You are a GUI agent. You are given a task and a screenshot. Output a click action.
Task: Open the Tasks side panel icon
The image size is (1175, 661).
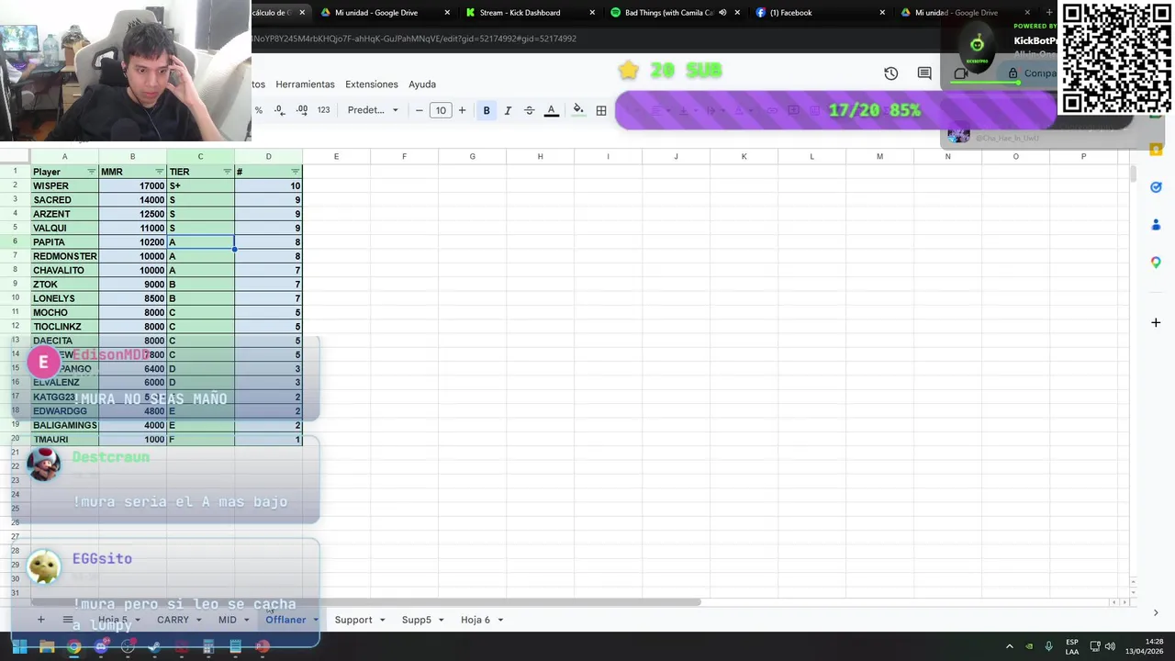pyautogui.click(x=1156, y=187)
